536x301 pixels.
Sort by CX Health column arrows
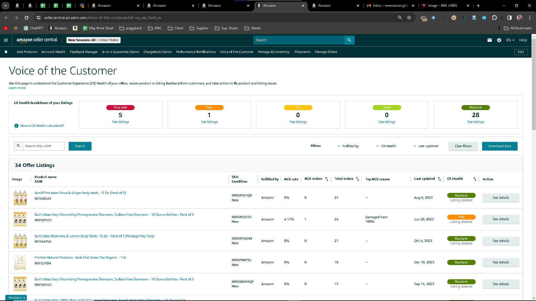(475, 179)
